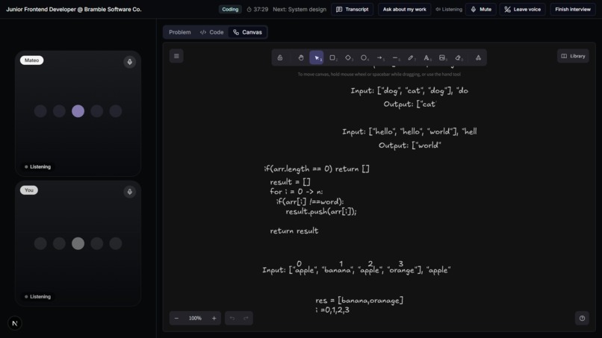Click the Mateo name tag
Viewport: 602px width, 338px height.
32,60
